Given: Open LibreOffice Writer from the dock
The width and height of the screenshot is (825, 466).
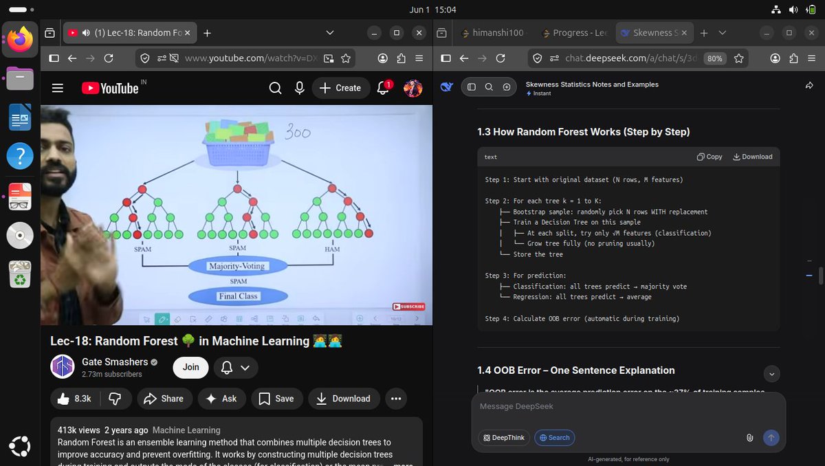Looking at the screenshot, I should tap(20, 118).
